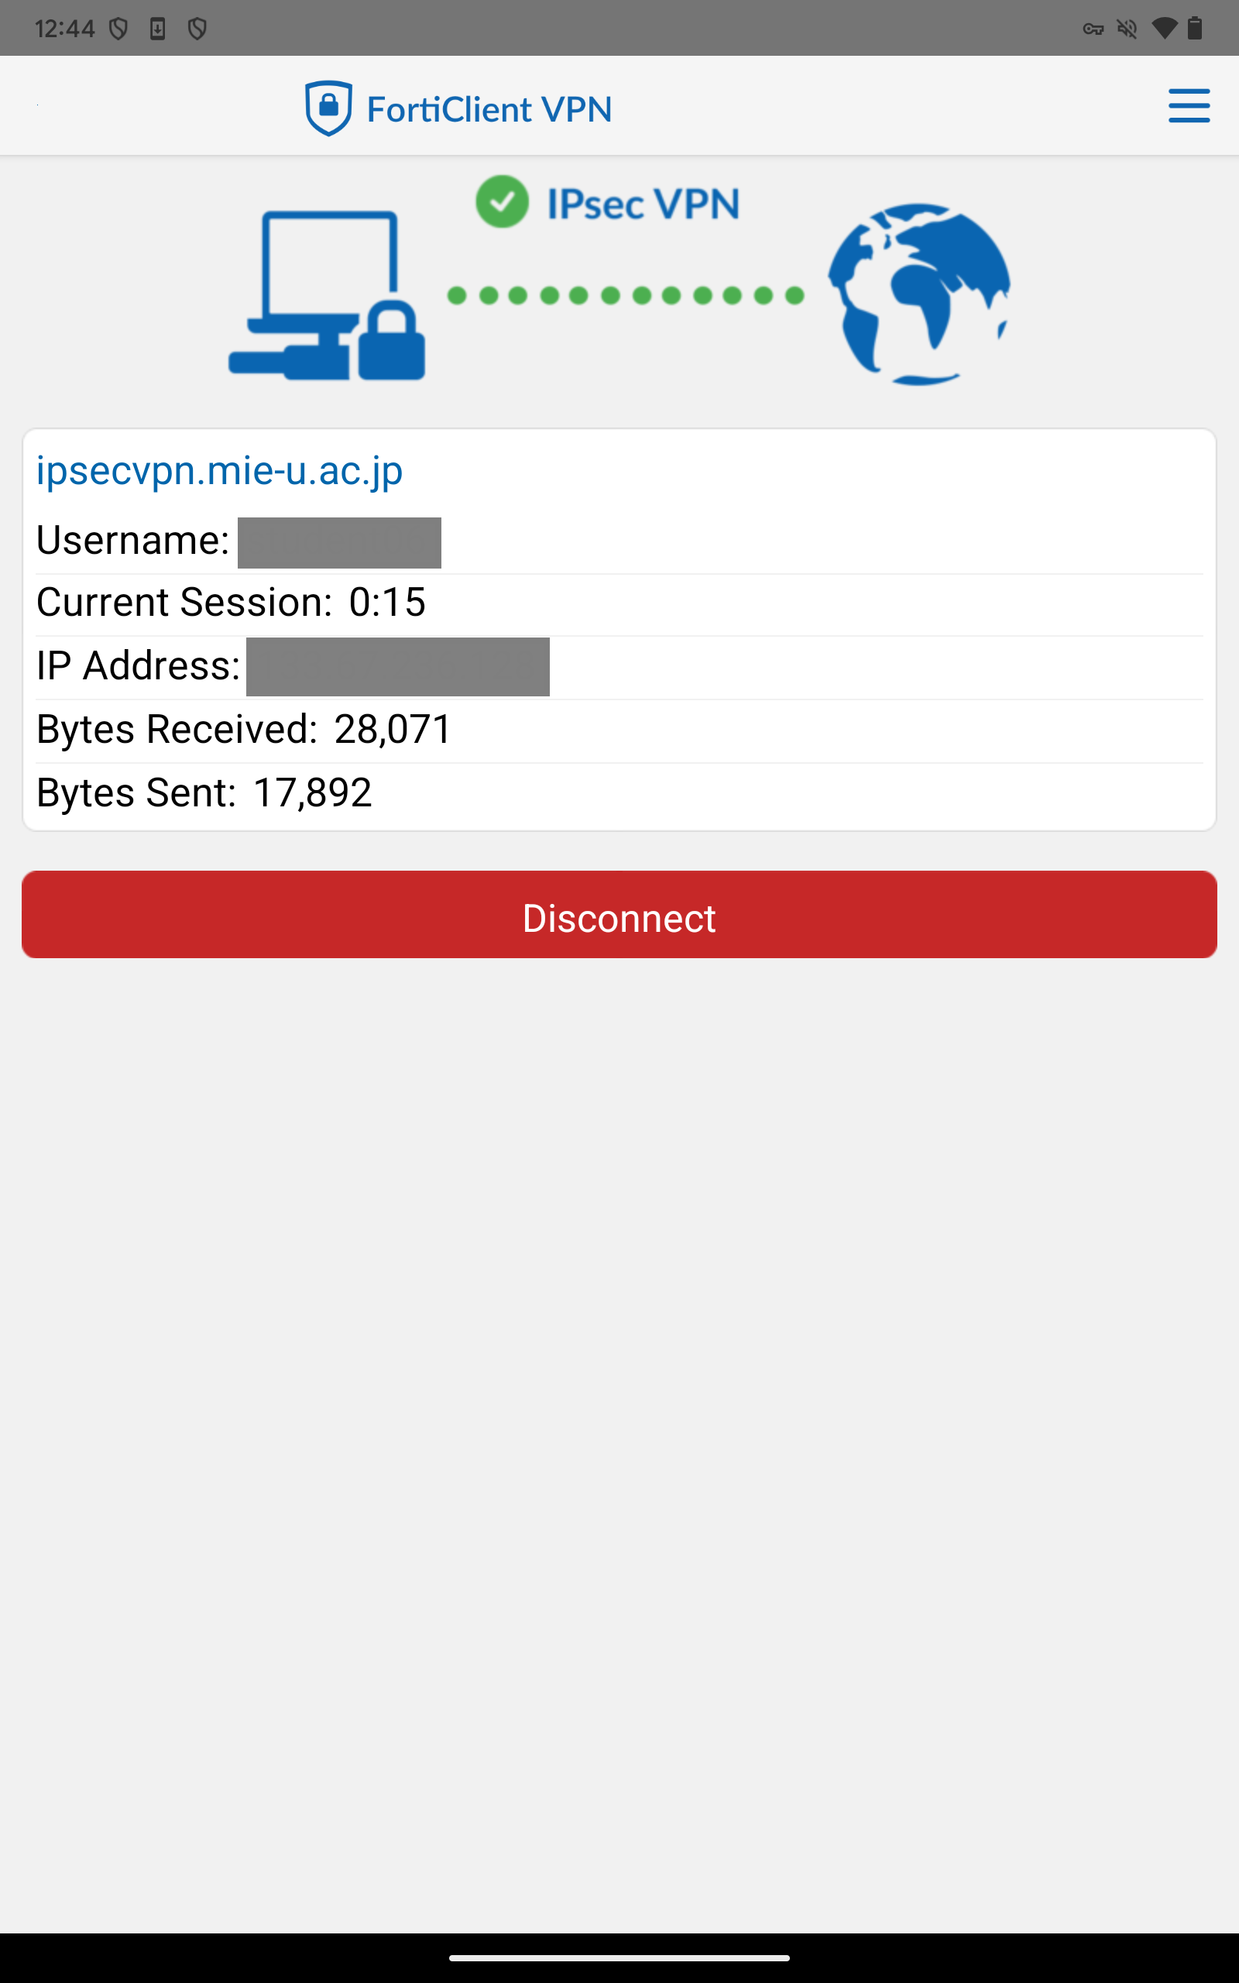Select the Bytes Received value 28,071
This screenshot has width=1239, height=1983.
(x=393, y=729)
